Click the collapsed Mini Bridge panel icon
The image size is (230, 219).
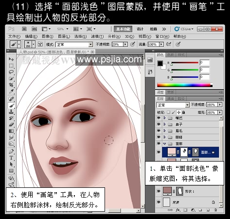(x=150, y=60)
